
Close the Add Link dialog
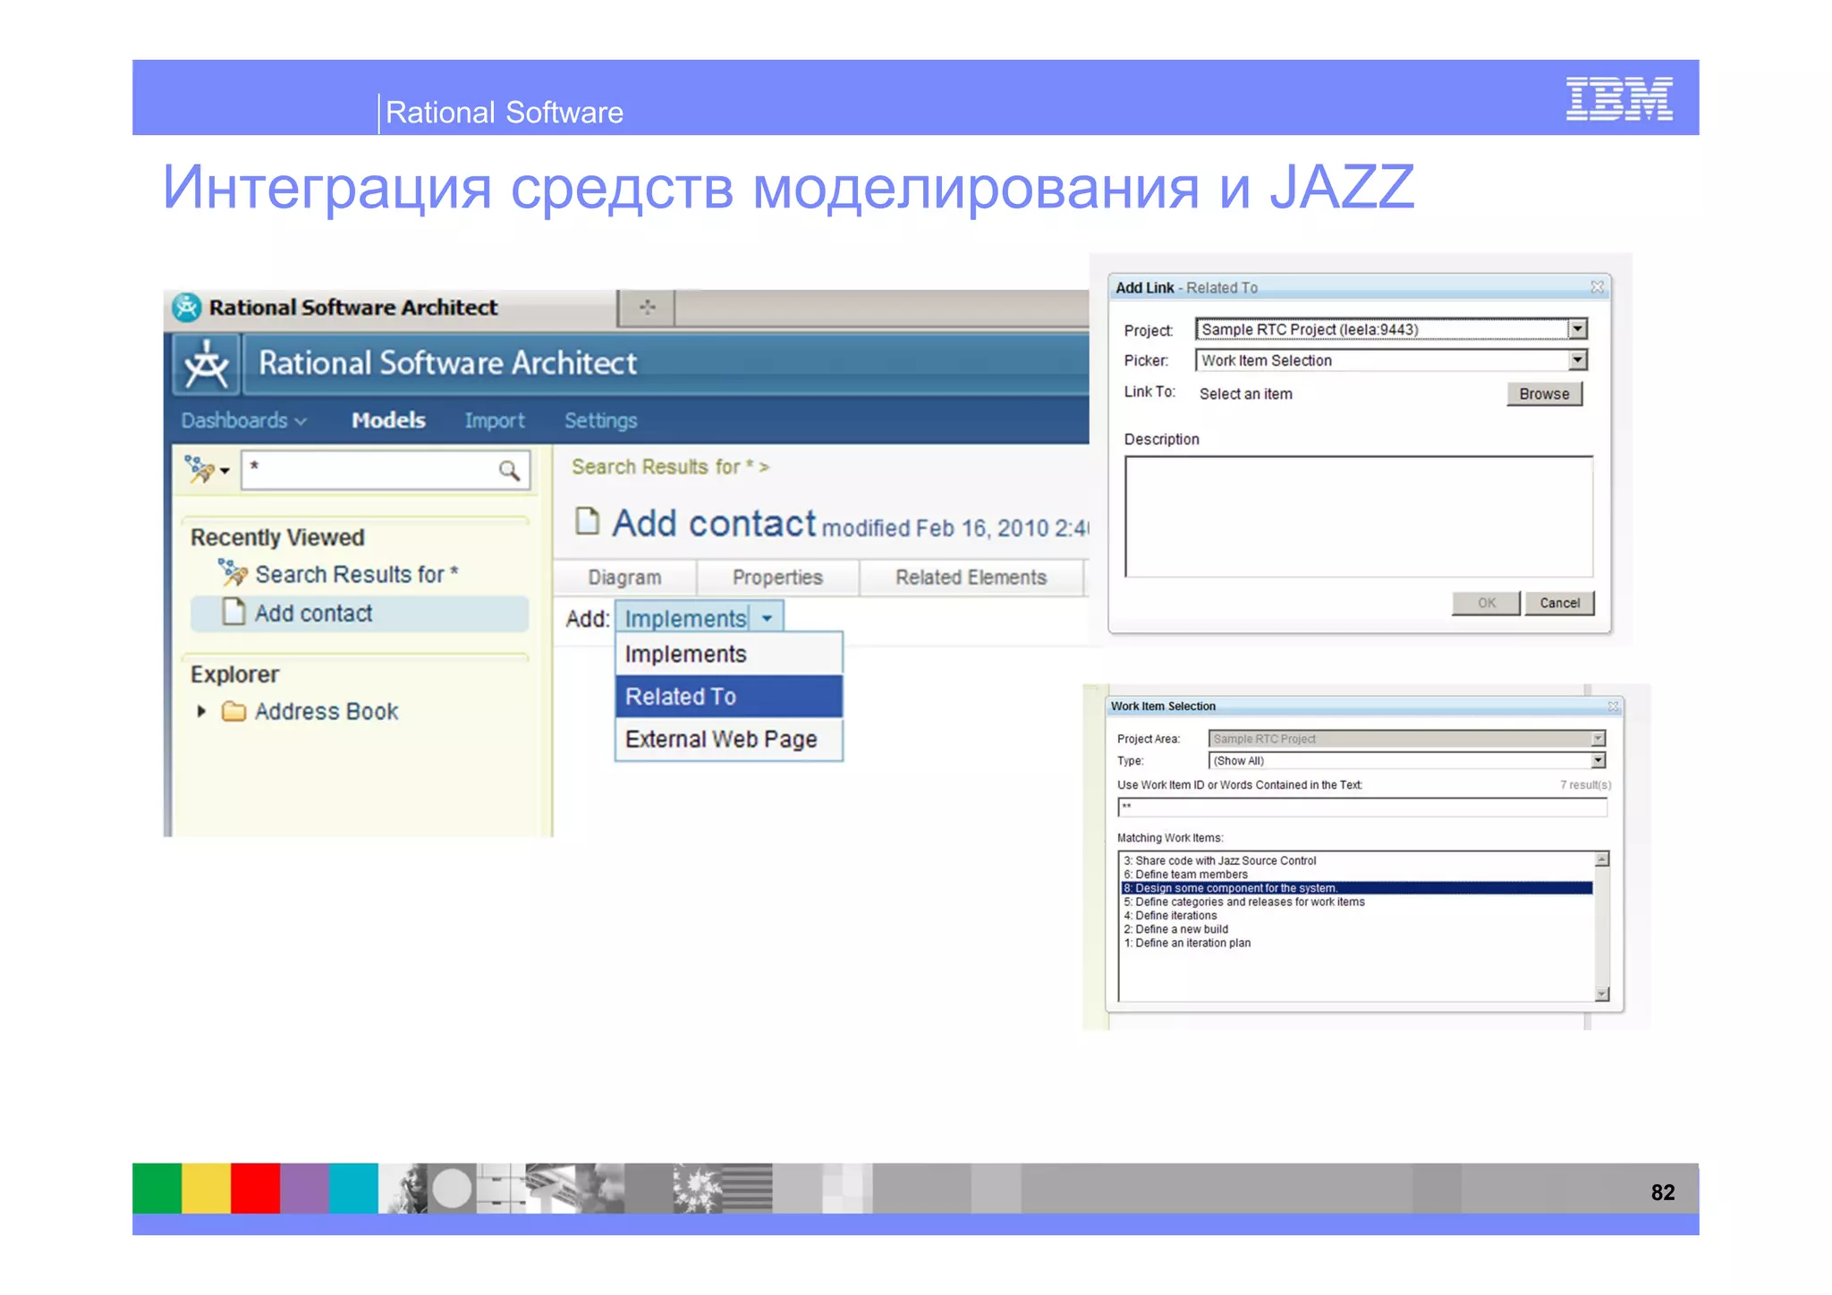point(1597,287)
